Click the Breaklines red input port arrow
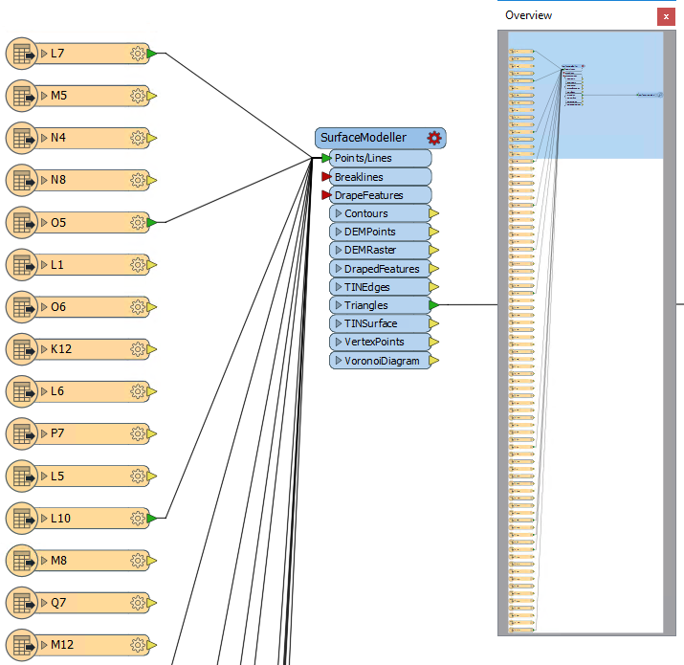Screen dimensions: 684x665 click(326, 177)
